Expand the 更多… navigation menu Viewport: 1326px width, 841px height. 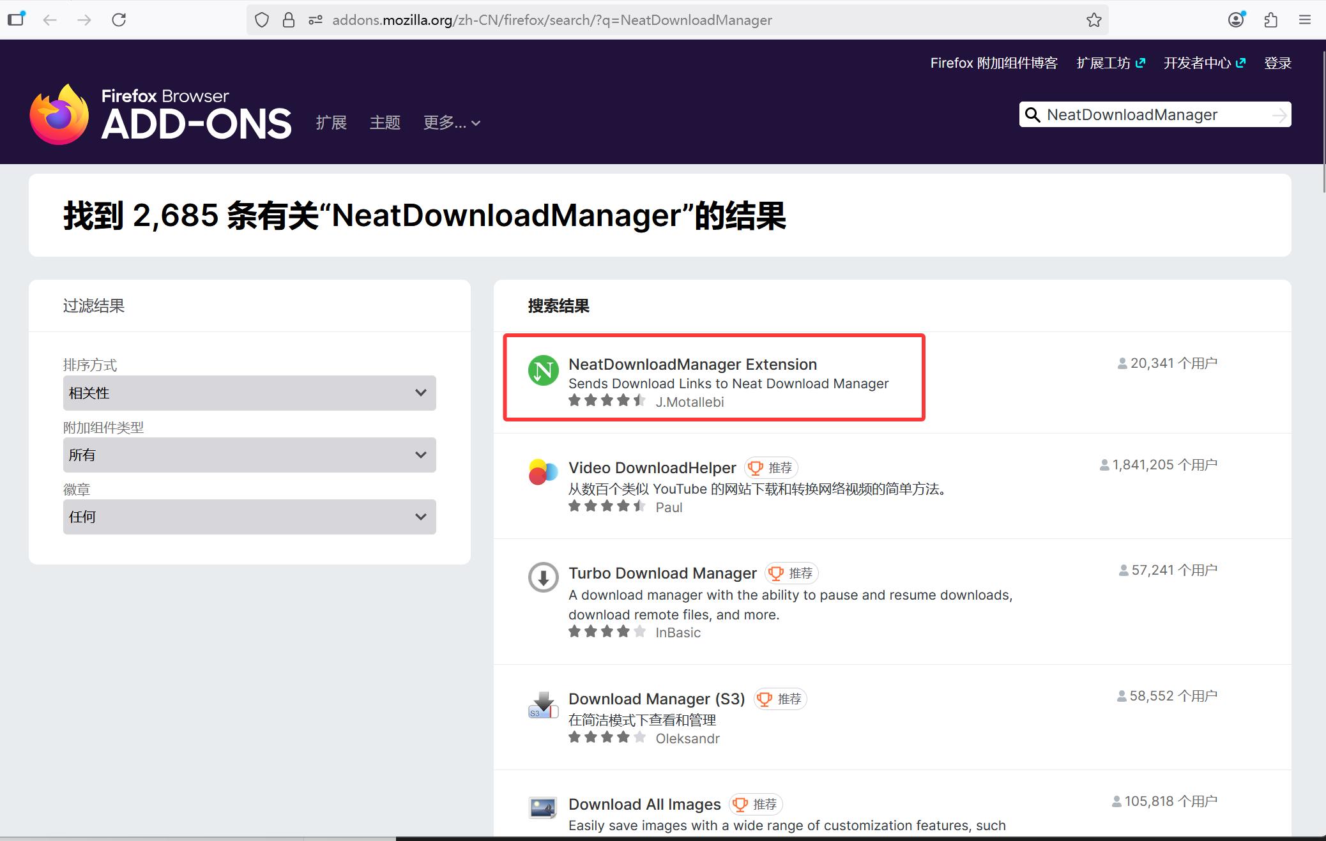click(x=451, y=123)
